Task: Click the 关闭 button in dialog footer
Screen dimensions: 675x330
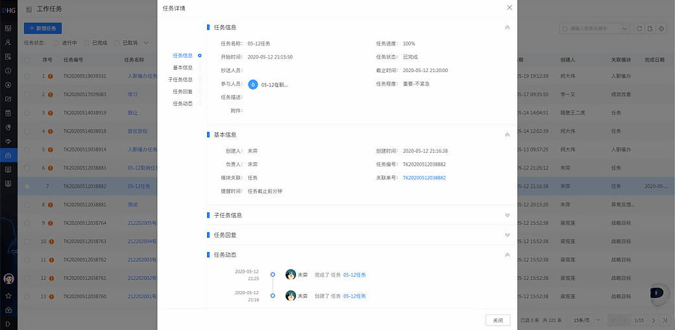Action: click(497, 320)
